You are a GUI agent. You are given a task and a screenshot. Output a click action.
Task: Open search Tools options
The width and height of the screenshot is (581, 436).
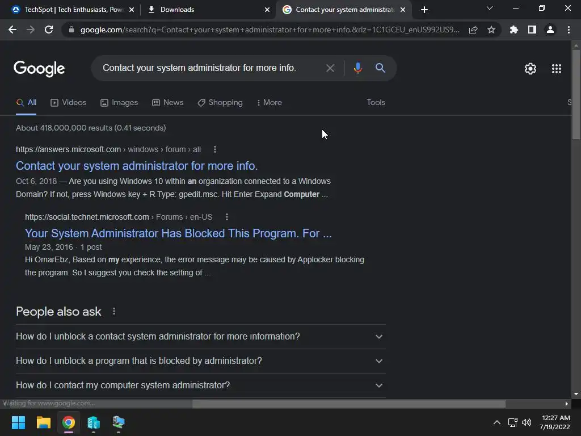[x=376, y=103]
